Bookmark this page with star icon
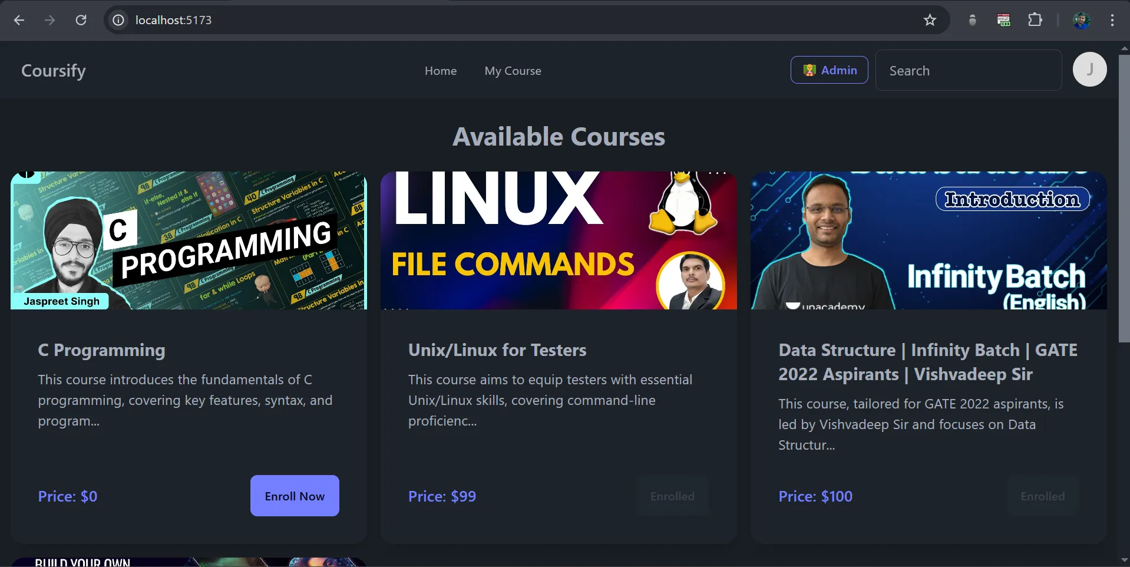1130x567 pixels. tap(930, 20)
